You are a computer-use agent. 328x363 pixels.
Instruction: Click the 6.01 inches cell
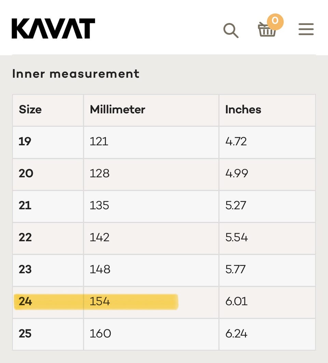click(267, 302)
